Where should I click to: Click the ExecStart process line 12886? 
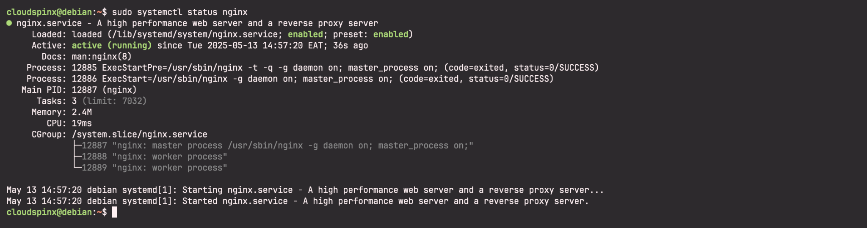point(312,79)
